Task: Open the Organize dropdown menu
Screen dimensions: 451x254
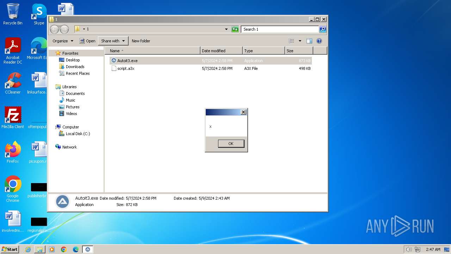Action: [x=63, y=41]
